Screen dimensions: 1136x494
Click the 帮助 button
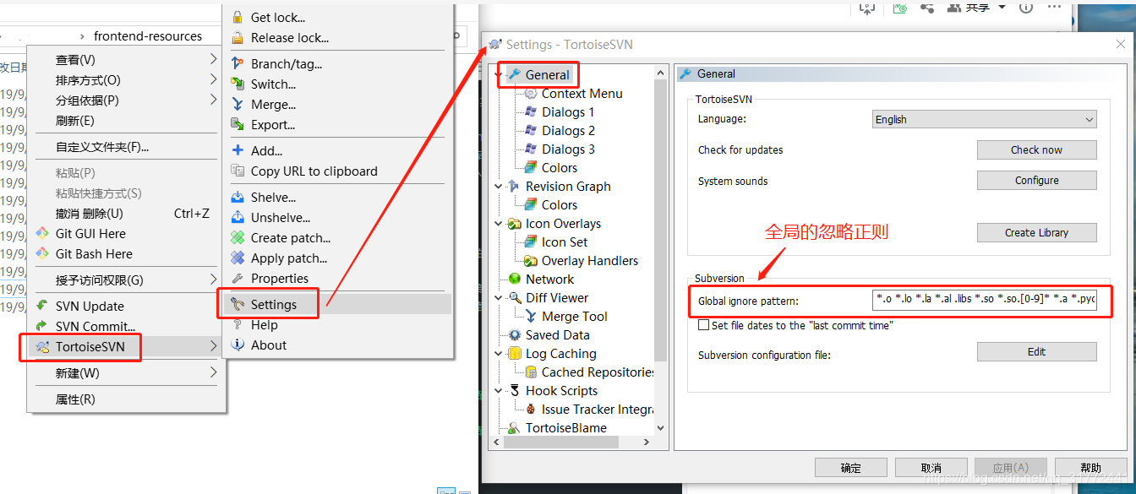click(1091, 468)
